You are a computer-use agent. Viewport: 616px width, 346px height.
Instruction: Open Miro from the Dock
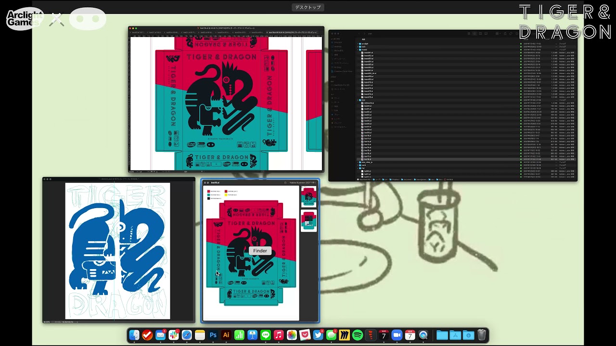coord(344,335)
